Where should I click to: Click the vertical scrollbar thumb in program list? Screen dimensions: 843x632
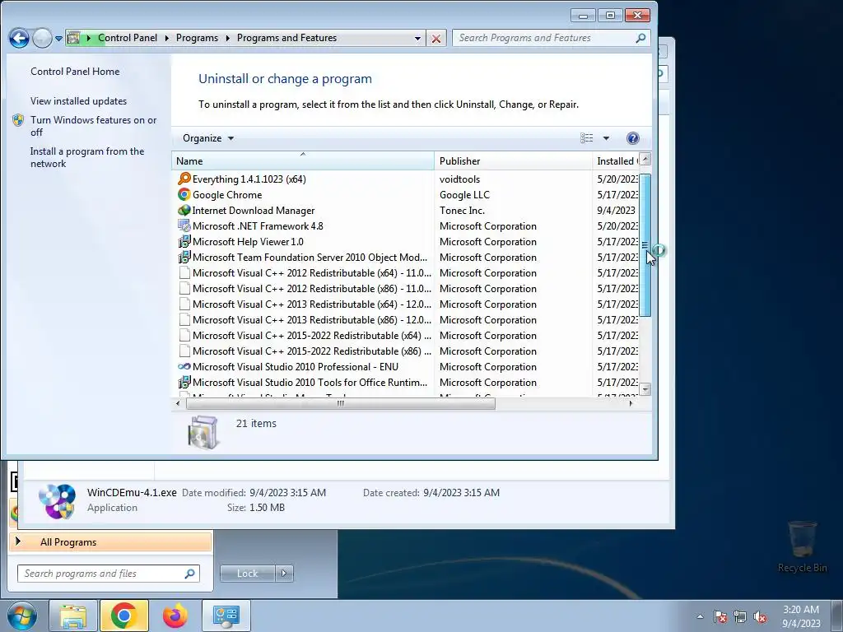(x=645, y=245)
